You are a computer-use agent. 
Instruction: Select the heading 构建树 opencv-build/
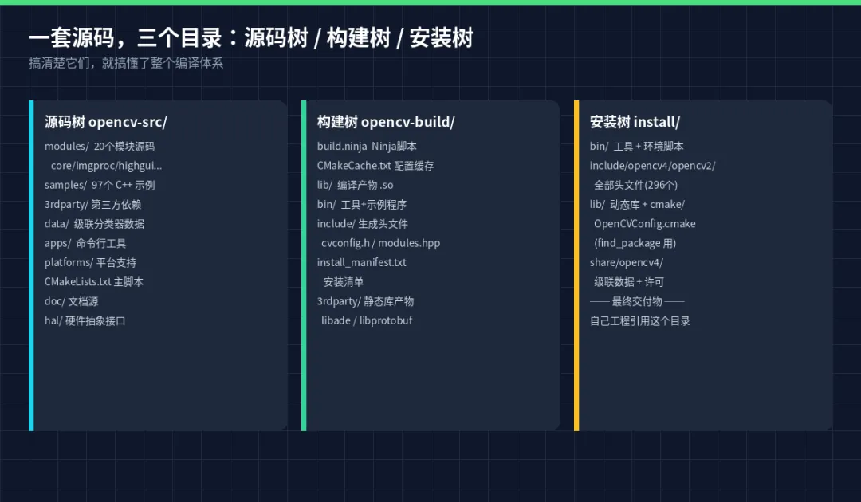(x=386, y=122)
